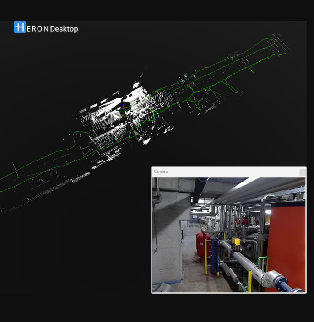Click the green pipe bracket in camera image
Viewport: 314px width, 322px height.
263,262
